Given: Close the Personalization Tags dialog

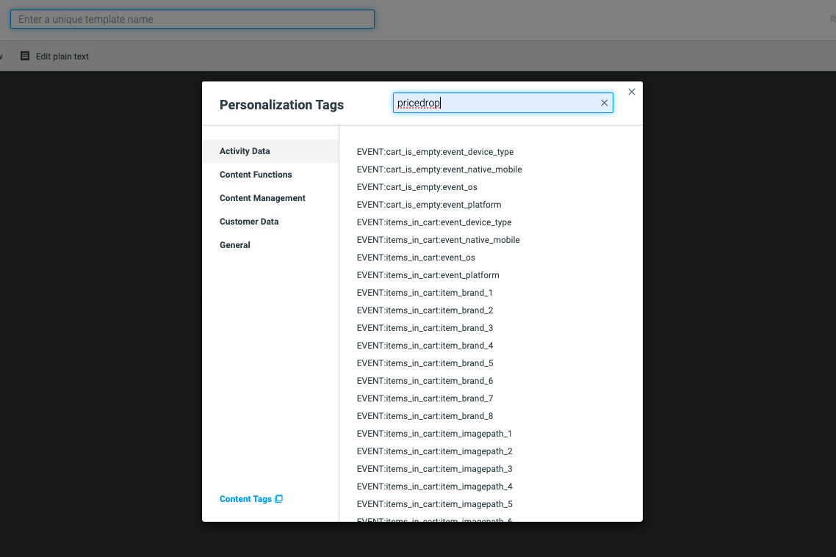Looking at the screenshot, I should [x=632, y=92].
